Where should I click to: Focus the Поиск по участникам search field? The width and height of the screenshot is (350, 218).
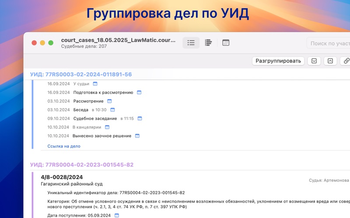click(x=329, y=43)
